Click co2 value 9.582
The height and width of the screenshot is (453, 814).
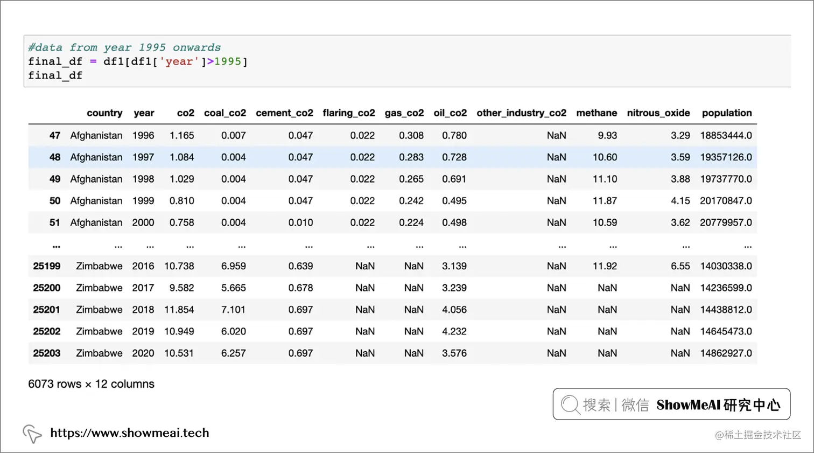pos(181,288)
